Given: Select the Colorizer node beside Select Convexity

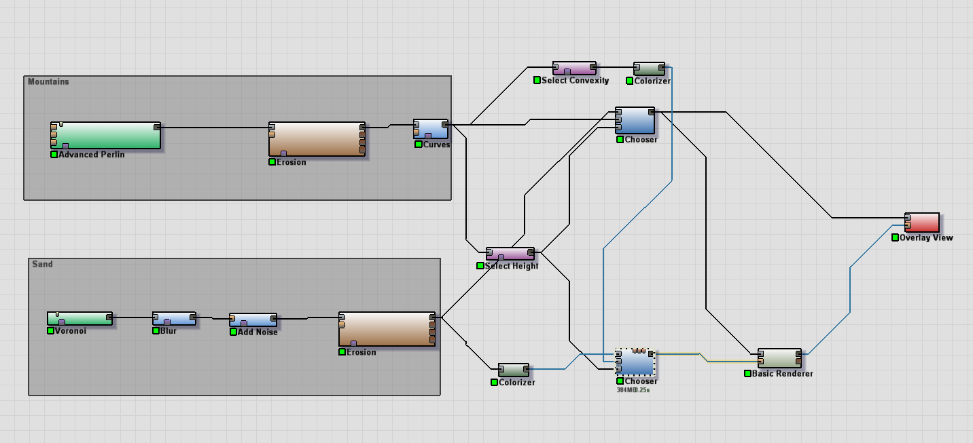Looking at the screenshot, I should pyautogui.click(x=649, y=69).
